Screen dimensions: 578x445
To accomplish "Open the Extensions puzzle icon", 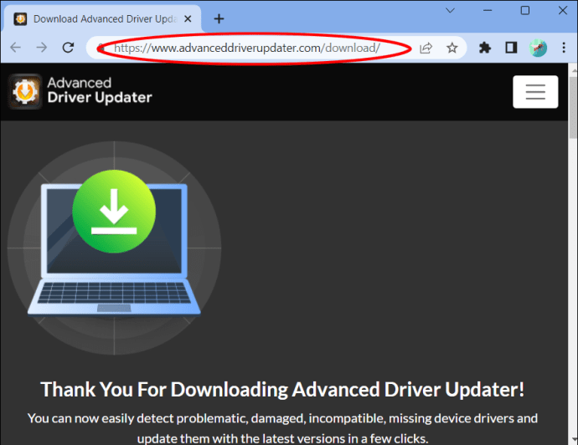I will tap(485, 48).
